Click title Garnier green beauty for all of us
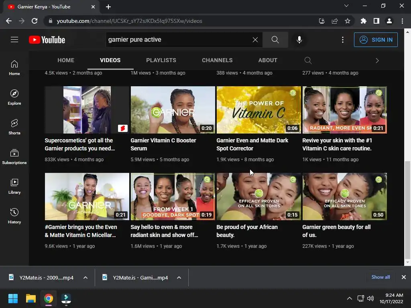Screen dimensions: 411x308 [336, 231]
